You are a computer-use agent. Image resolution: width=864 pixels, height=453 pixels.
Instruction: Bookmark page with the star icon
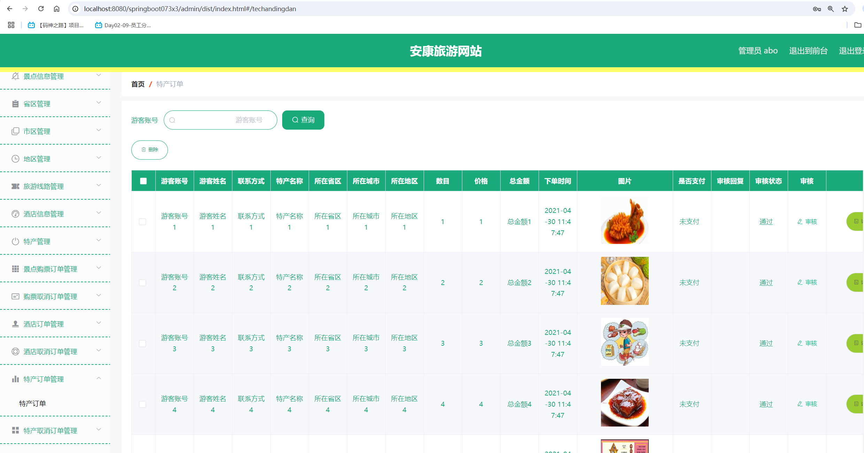pos(844,9)
